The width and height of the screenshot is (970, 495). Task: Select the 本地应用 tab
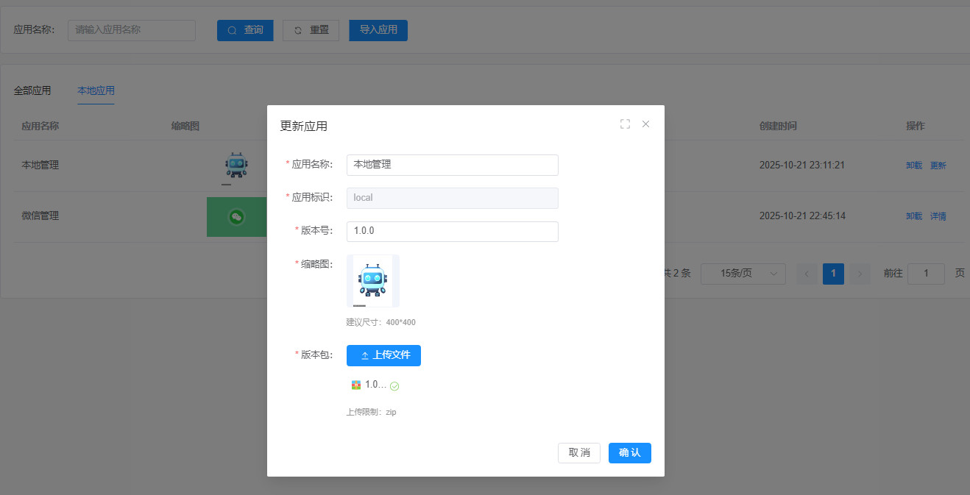pyautogui.click(x=96, y=90)
